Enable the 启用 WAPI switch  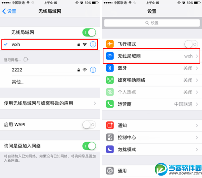pyautogui.click(x=89, y=125)
